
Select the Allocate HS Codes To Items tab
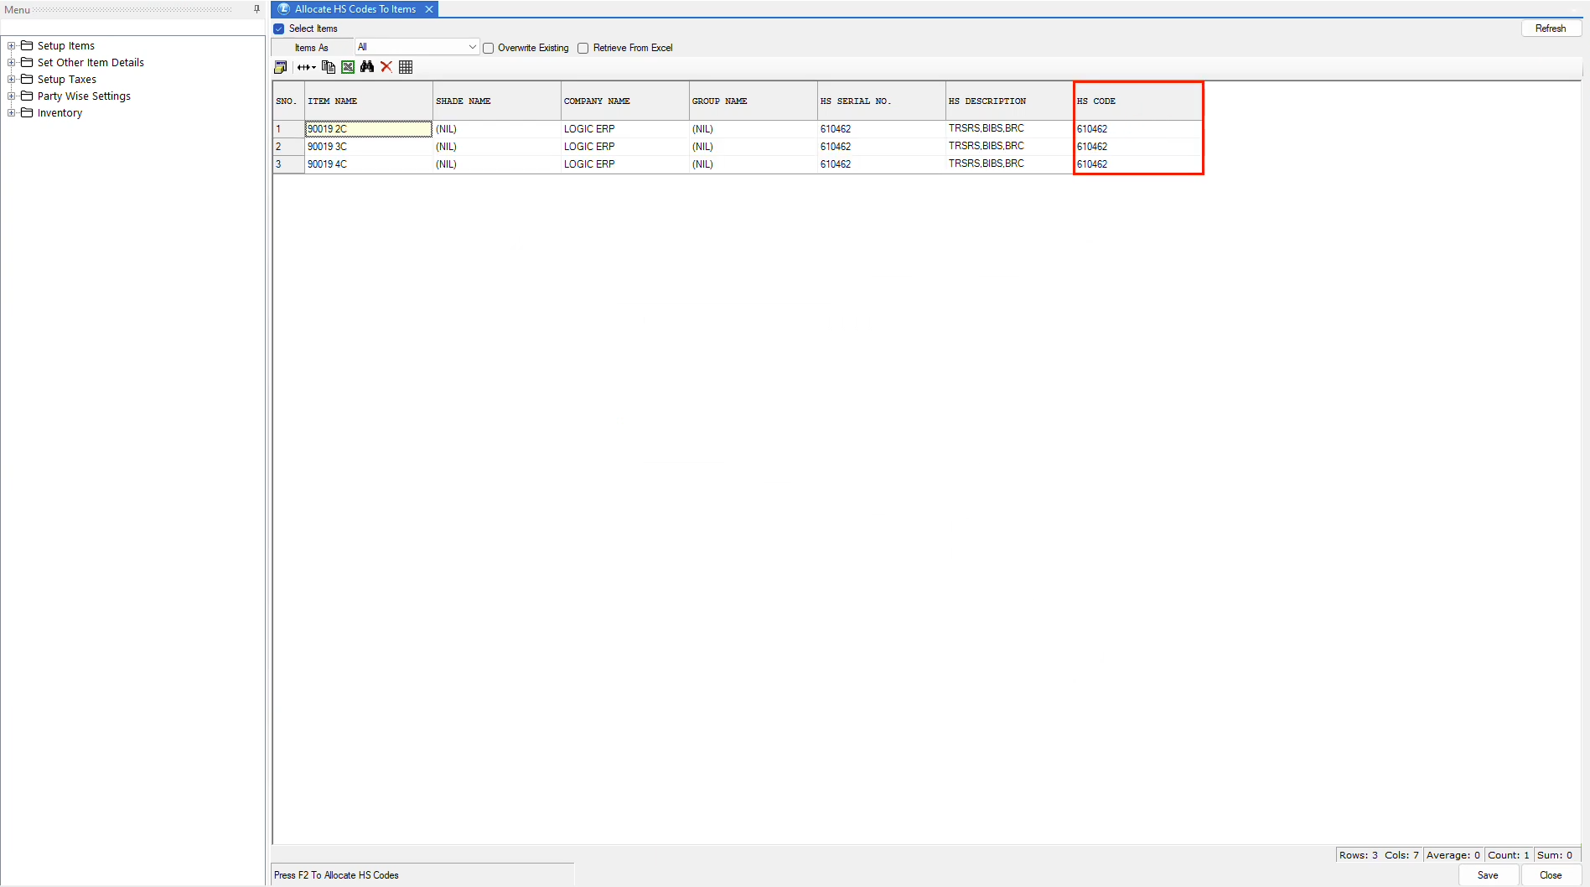pyautogui.click(x=355, y=9)
